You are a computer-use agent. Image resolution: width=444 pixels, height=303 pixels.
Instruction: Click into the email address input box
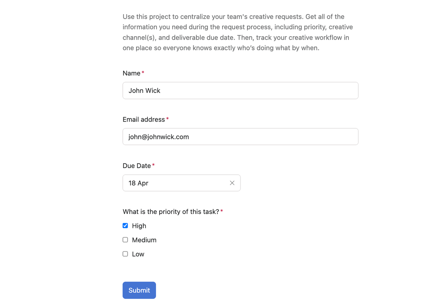[240, 137]
